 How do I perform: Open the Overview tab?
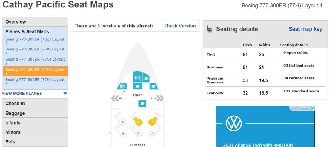click(35, 22)
